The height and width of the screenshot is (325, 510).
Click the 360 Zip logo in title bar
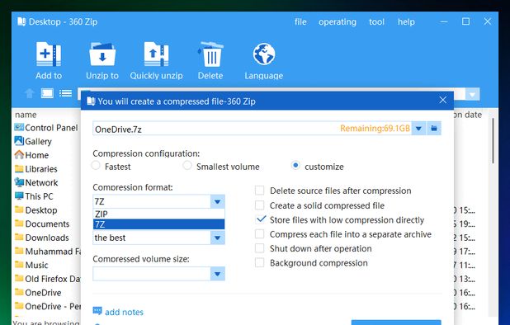point(21,21)
